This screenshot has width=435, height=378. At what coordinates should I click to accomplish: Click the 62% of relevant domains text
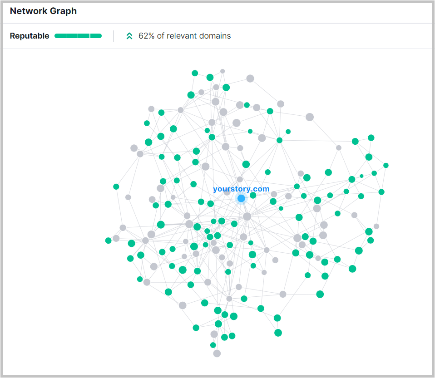pyautogui.click(x=184, y=36)
